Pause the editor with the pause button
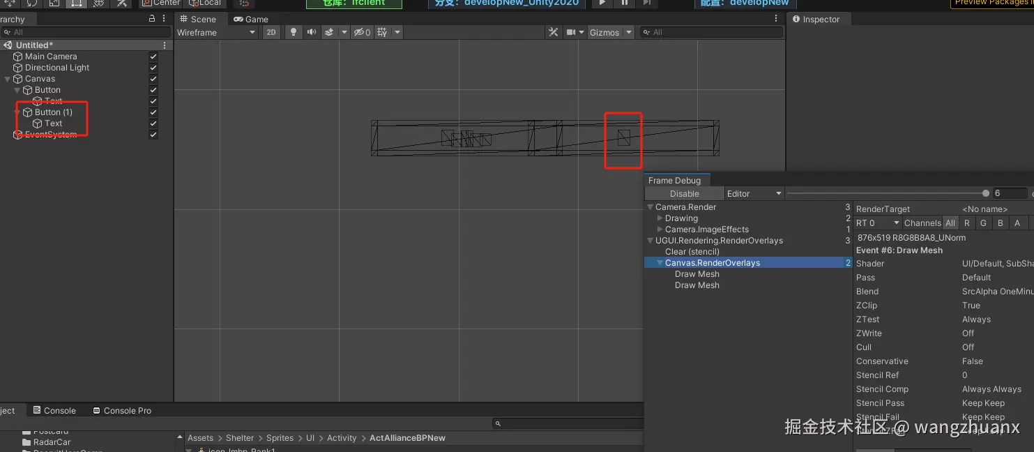The width and height of the screenshot is (1034, 452). click(624, 3)
